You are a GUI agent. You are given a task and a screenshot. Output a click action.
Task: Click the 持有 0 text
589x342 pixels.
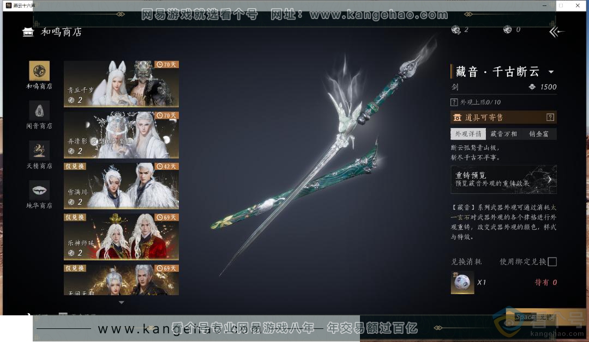coord(546,283)
